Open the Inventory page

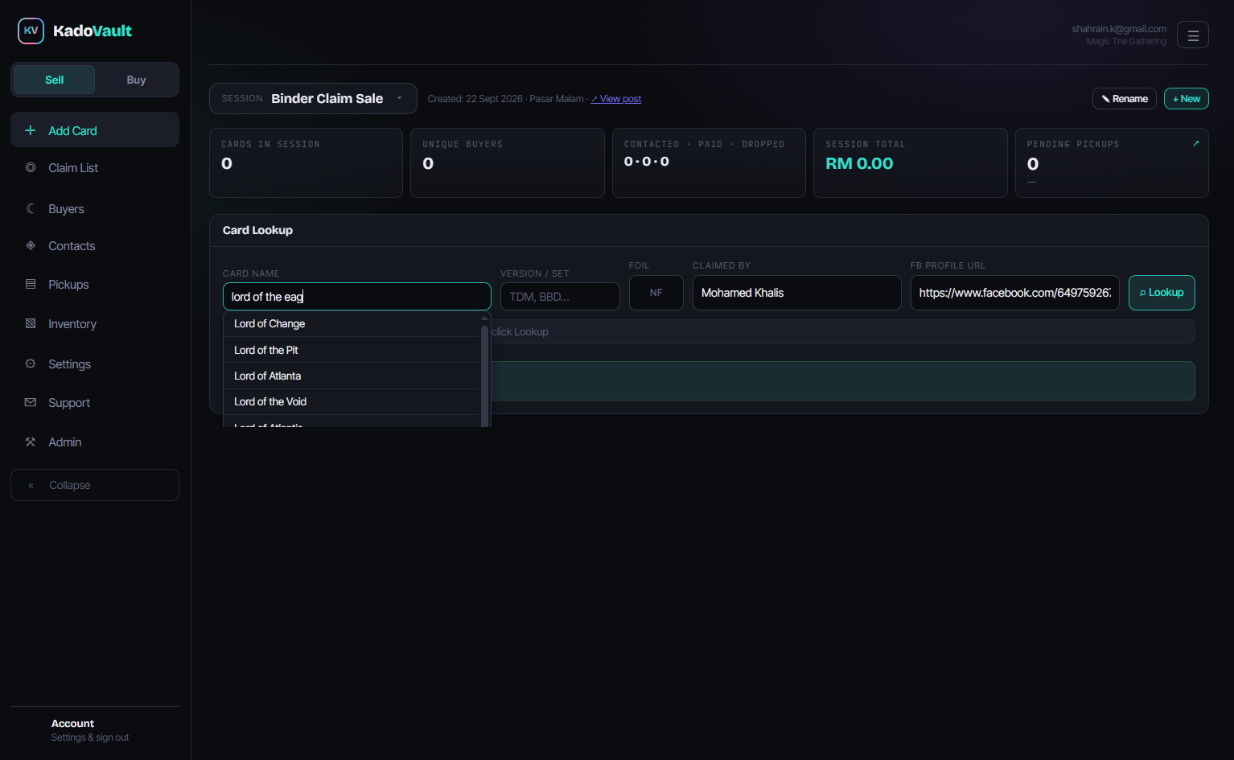(95, 323)
